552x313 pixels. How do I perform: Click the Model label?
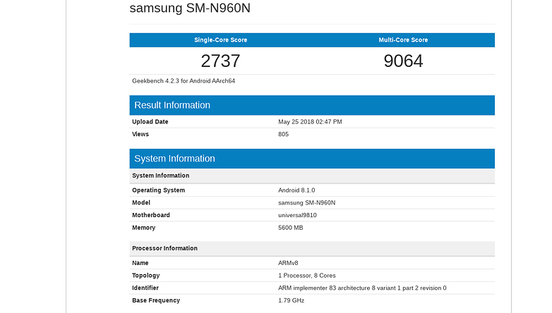click(x=140, y=202)
